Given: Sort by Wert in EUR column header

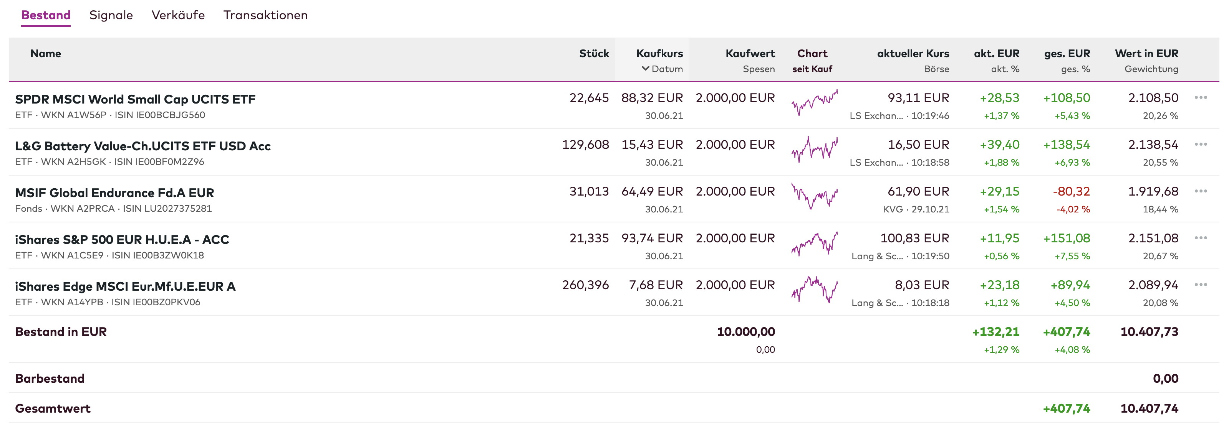Looking at the screenshot, I should pyautogui.click(x=1146, y=53).
